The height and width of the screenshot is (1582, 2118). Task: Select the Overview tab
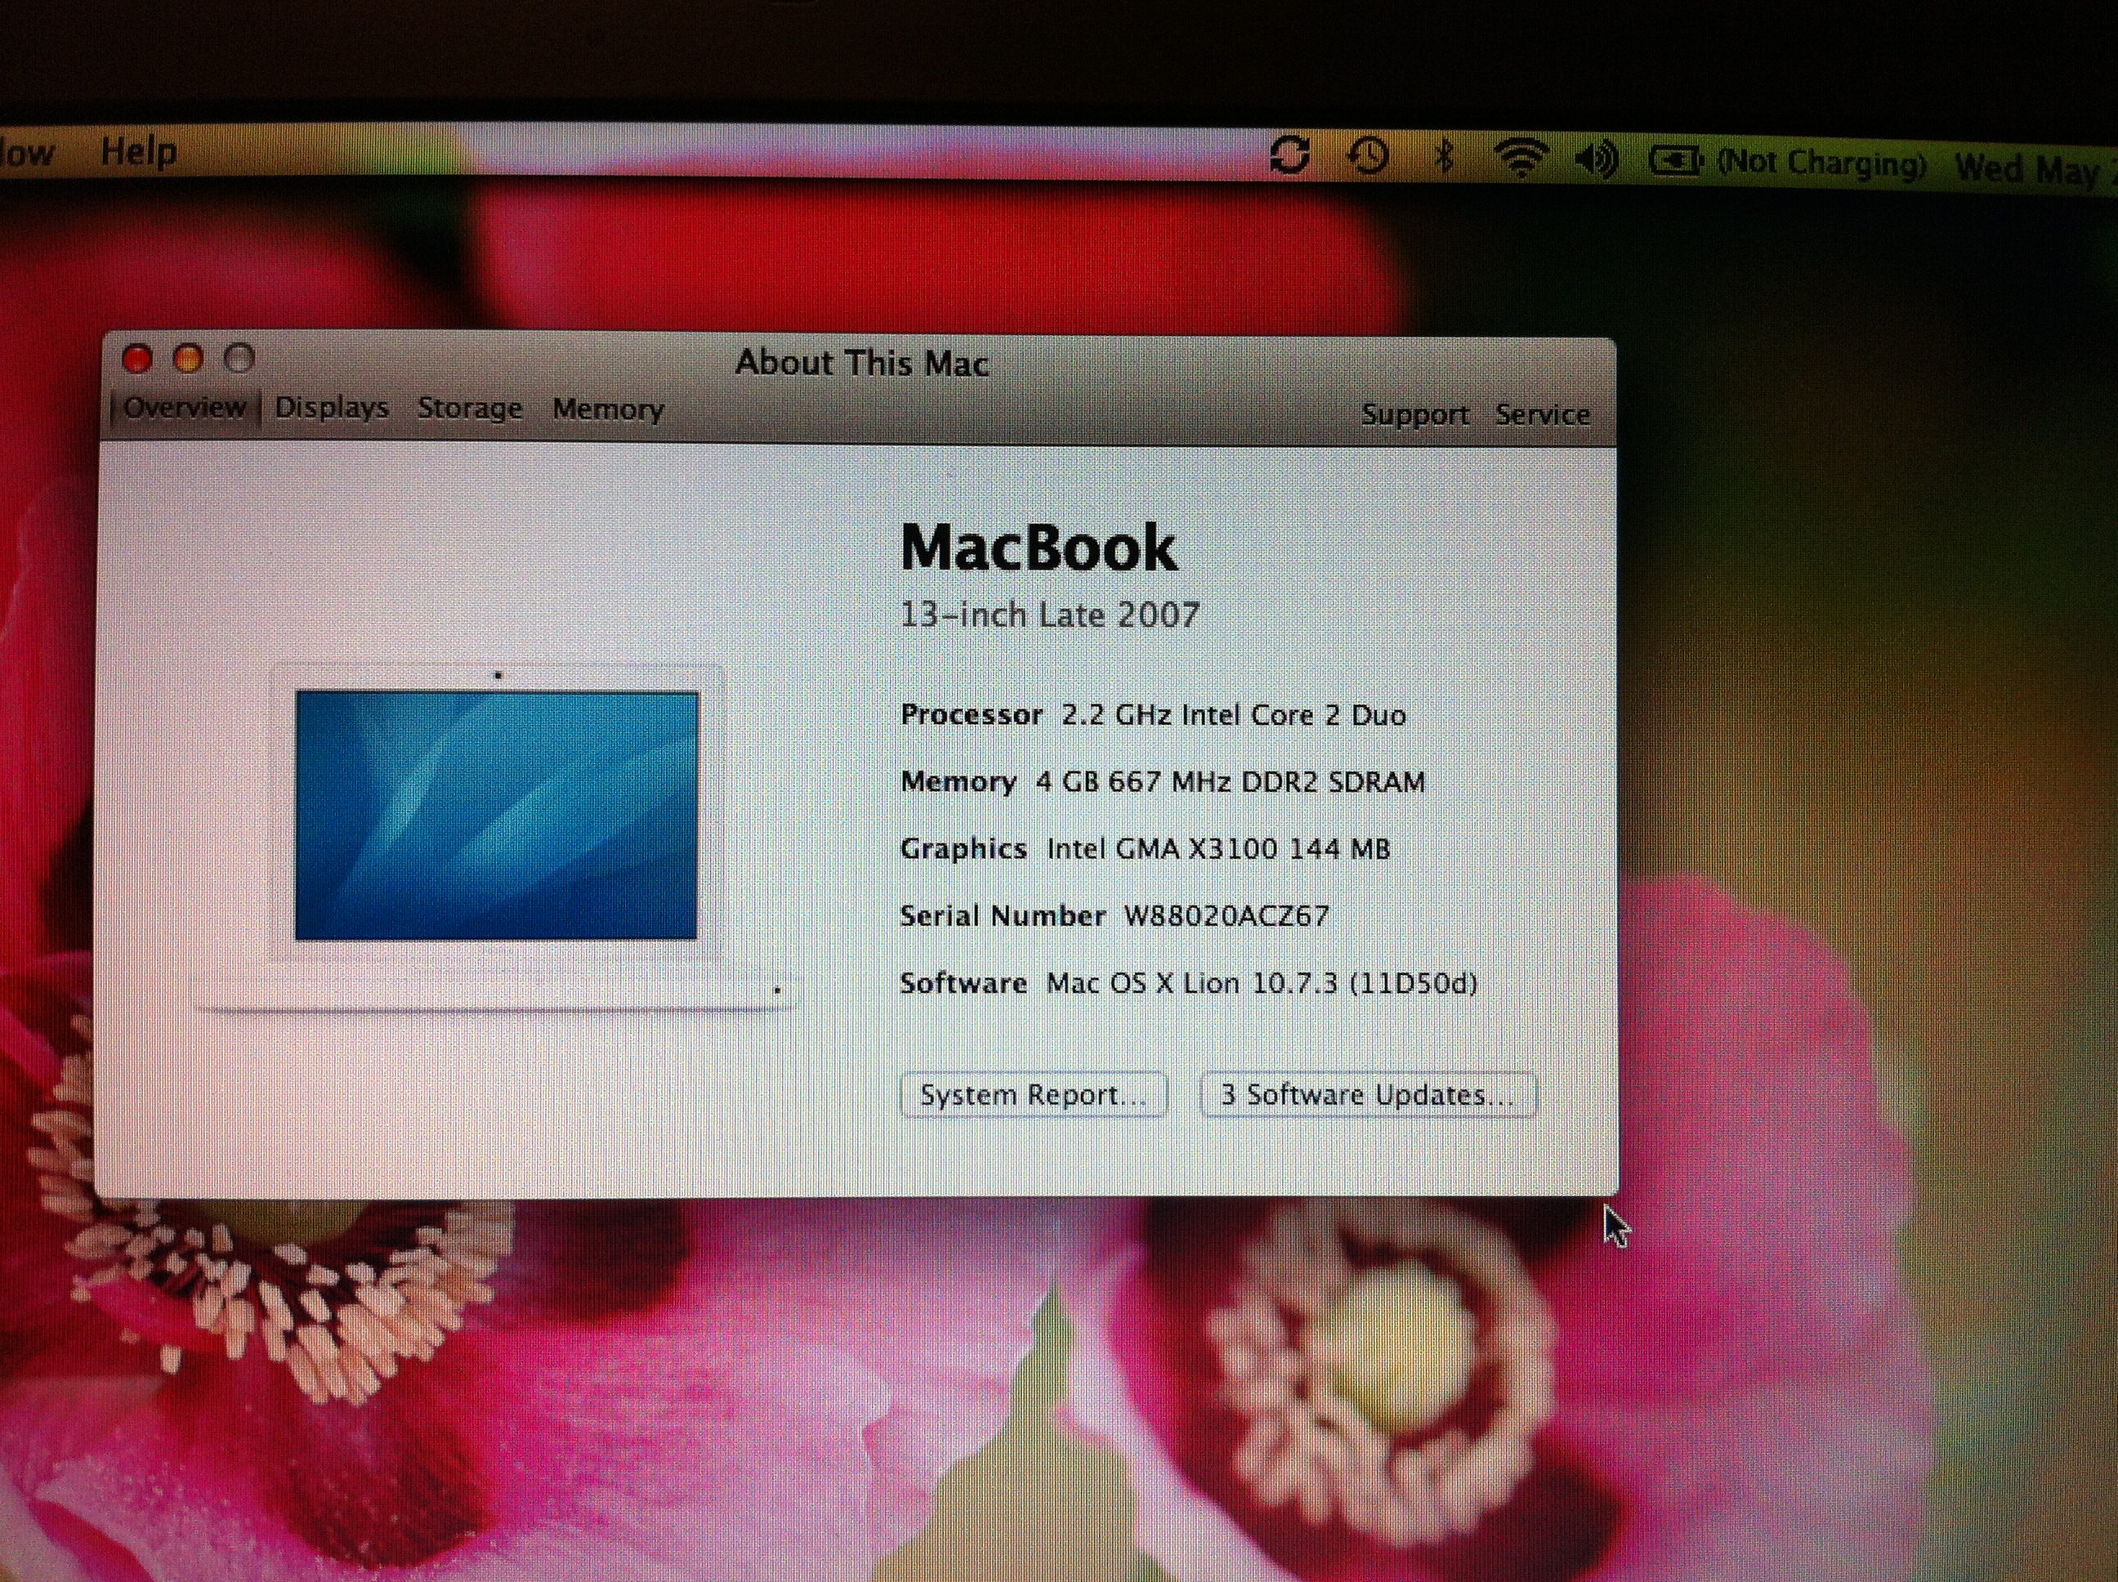(184, 408)
